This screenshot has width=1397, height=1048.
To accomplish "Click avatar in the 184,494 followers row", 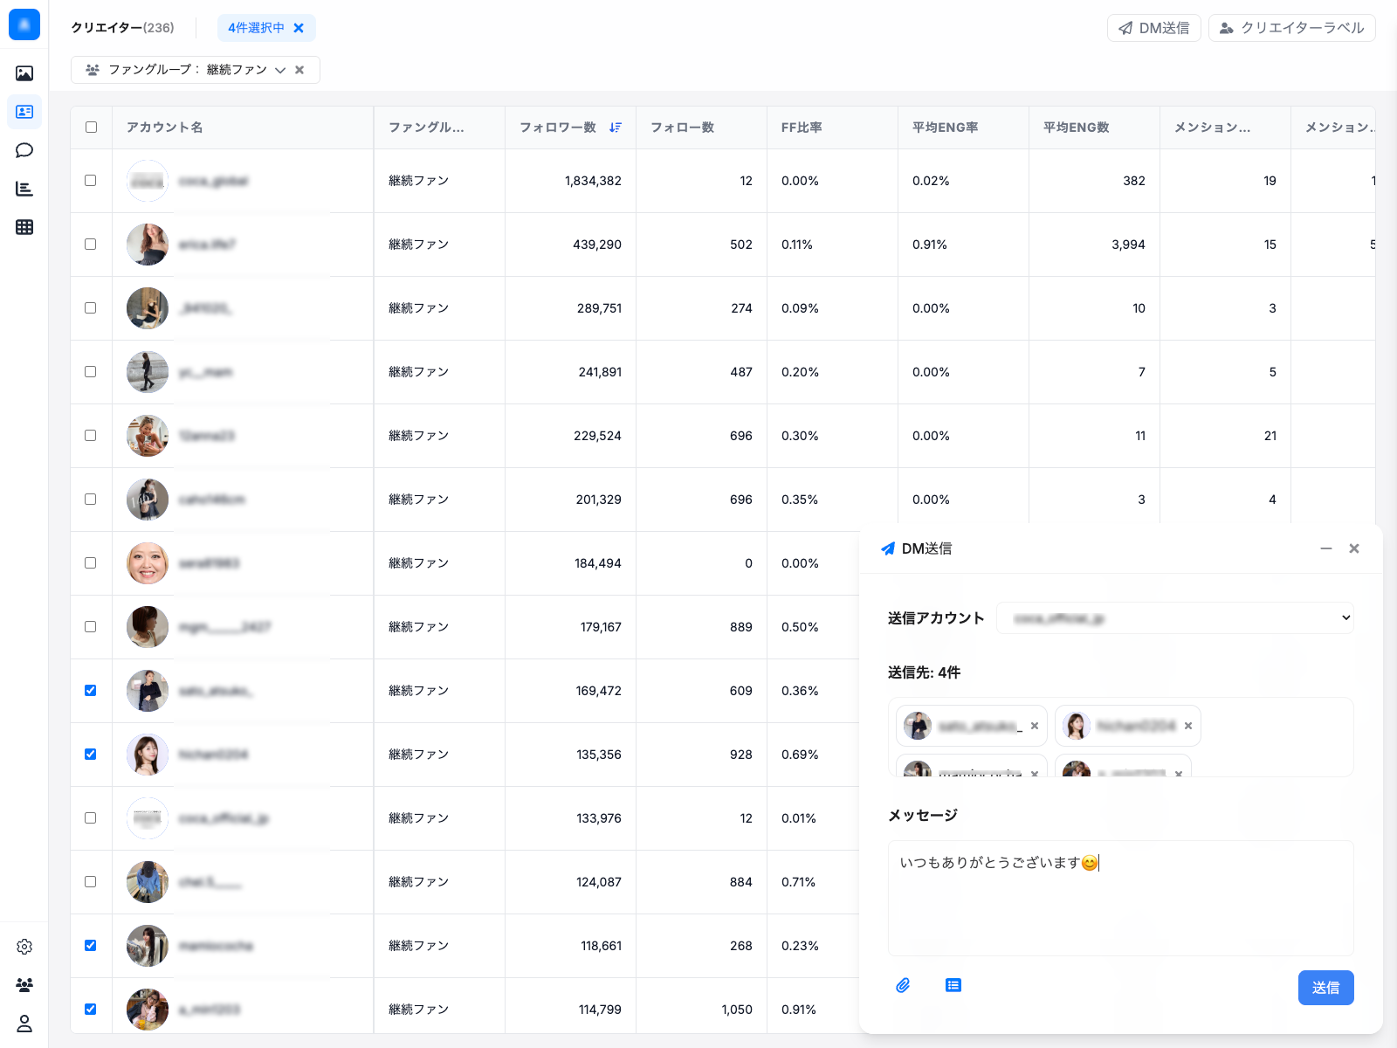I will pyautogui.click(x=148, y=563).
